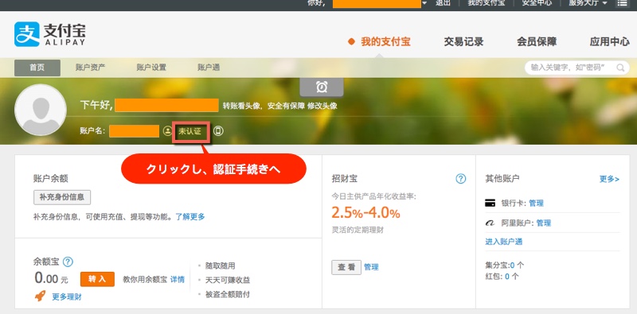The width and height of the screenshot is (637, 314).
Task: Click the 修改头像 link
Action: pyautogui.click(x=322, y=106)
